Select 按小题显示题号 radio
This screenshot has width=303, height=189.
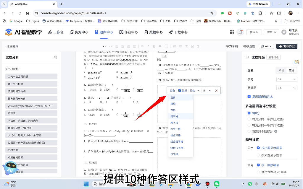click(x=258, y=148)
